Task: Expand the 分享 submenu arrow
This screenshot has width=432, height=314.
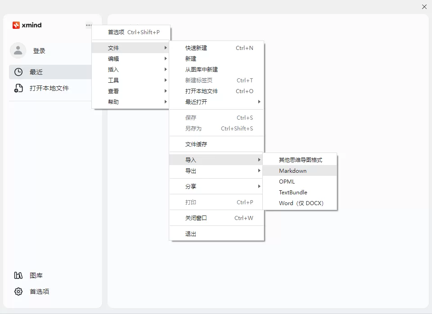Action: 259,186
